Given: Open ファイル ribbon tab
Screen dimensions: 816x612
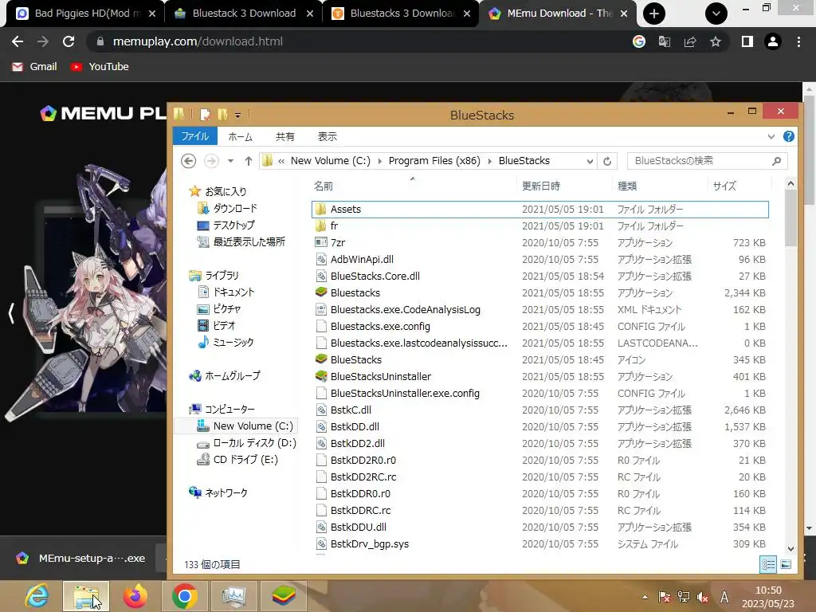Looking at the screenshot, I should point(194,136).
